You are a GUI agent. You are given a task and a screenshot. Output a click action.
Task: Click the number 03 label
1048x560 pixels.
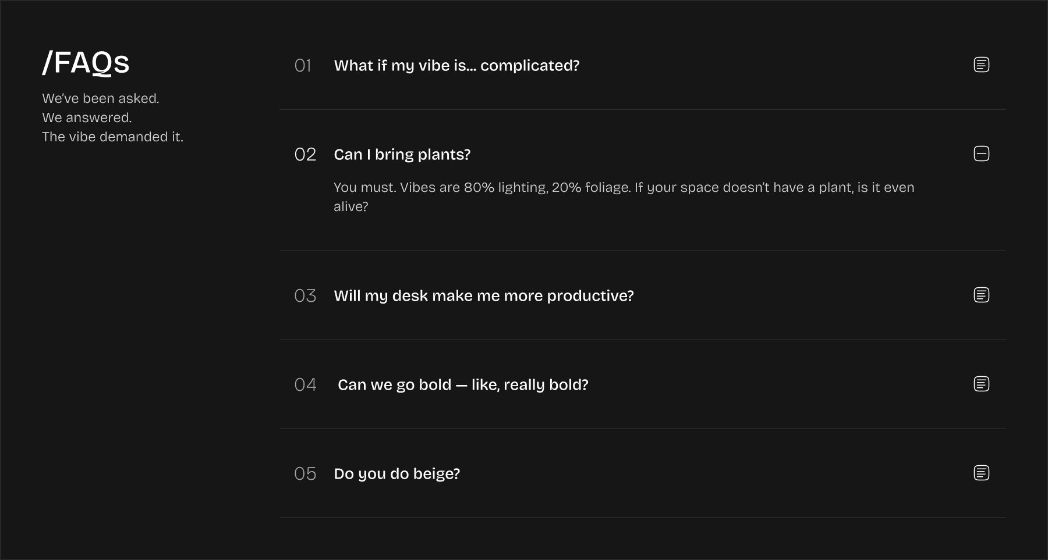click(x=305, y=296)
